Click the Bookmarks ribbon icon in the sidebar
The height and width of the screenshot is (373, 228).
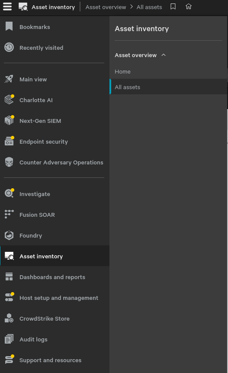point(9,26)
